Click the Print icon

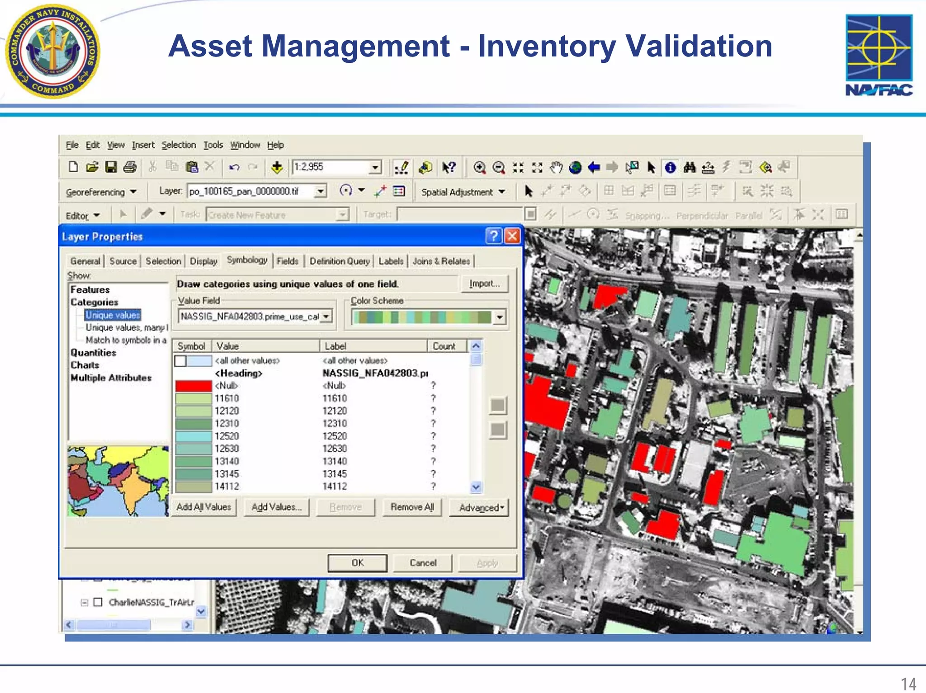[130, 167]
